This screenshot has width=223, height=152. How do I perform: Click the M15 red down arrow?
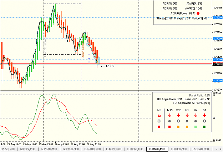(x=169, y=115)
